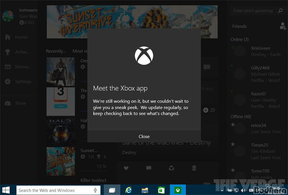The width and height of the screenshot is (288, 195).
Task: Click the Achievements trophy icon
Action: coord(8,52)
